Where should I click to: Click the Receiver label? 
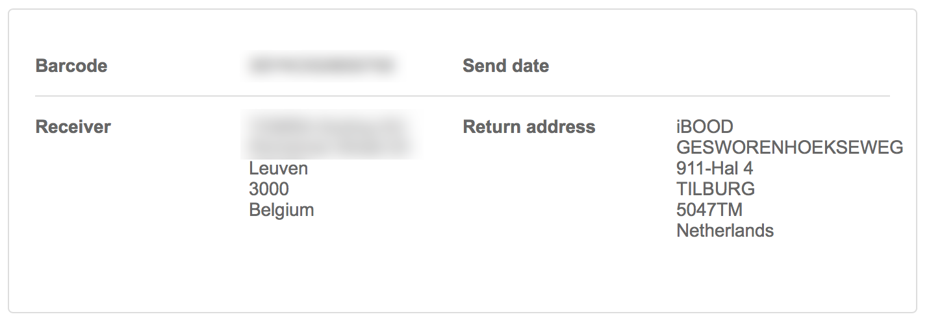point(73,127)
